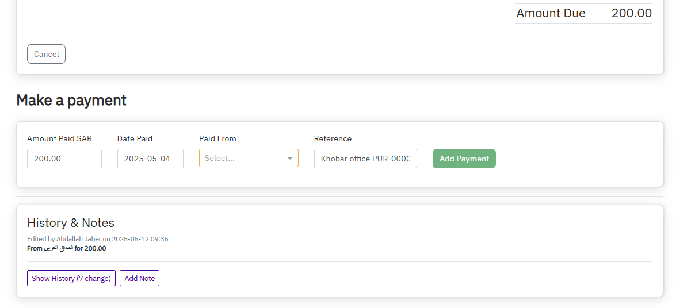695x308 pixels.
Task: Open the Paid From dropdown
Action: pyautogui.click(x=243, y=159)
